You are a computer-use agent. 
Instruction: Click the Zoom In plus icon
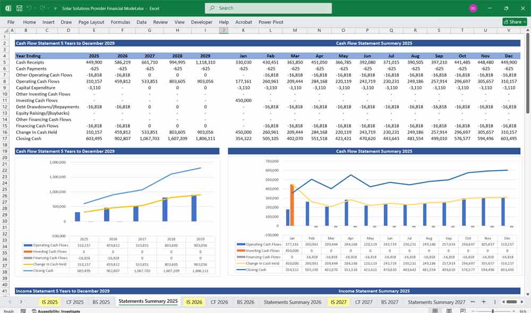coord(513,310)
